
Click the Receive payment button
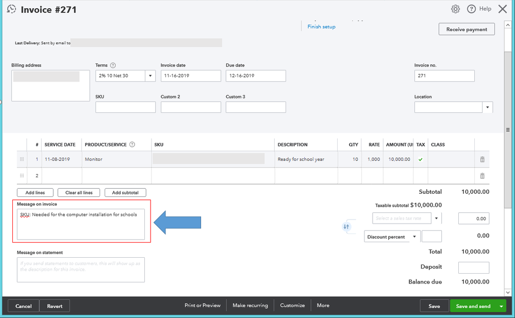point(467,29)
